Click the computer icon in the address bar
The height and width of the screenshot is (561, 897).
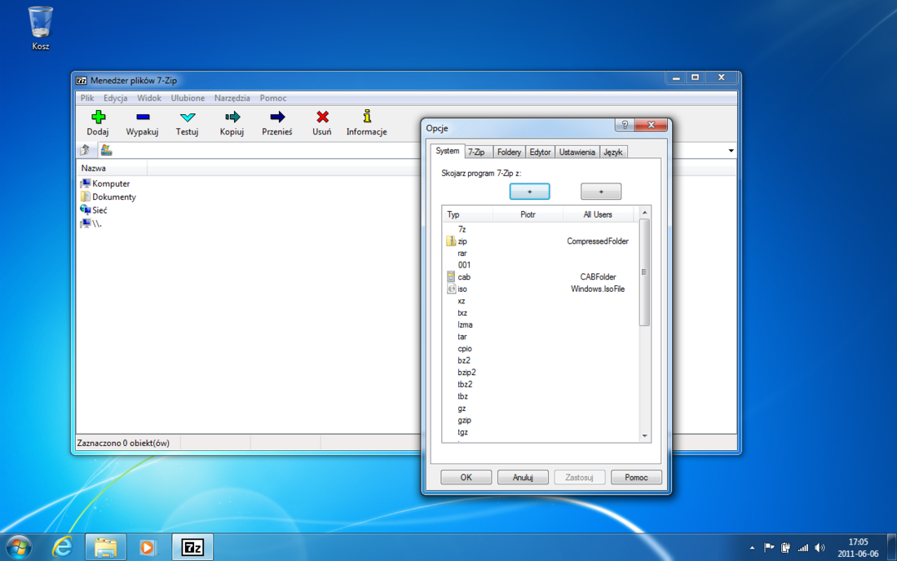point(106,150)
